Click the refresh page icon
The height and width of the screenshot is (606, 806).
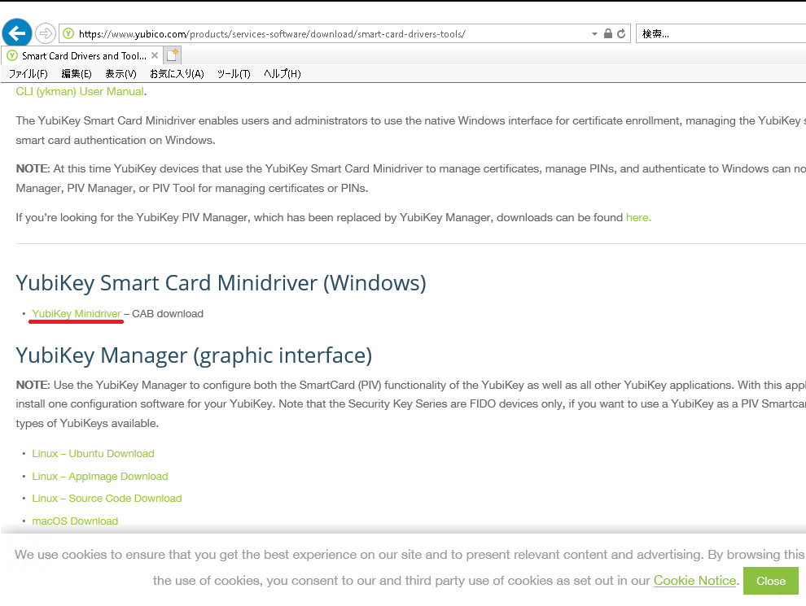pos(621,34)
